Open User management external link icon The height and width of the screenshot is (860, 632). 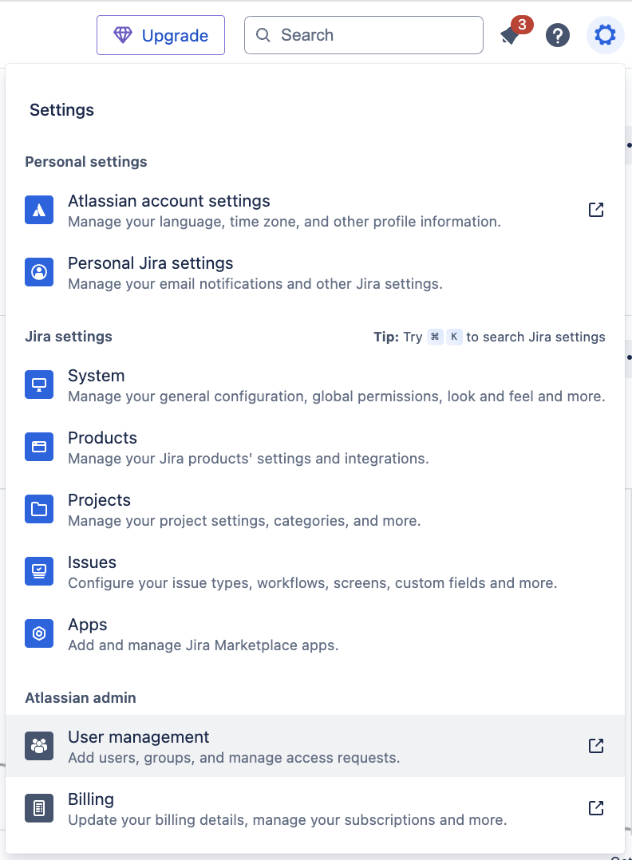coord(596,746)
